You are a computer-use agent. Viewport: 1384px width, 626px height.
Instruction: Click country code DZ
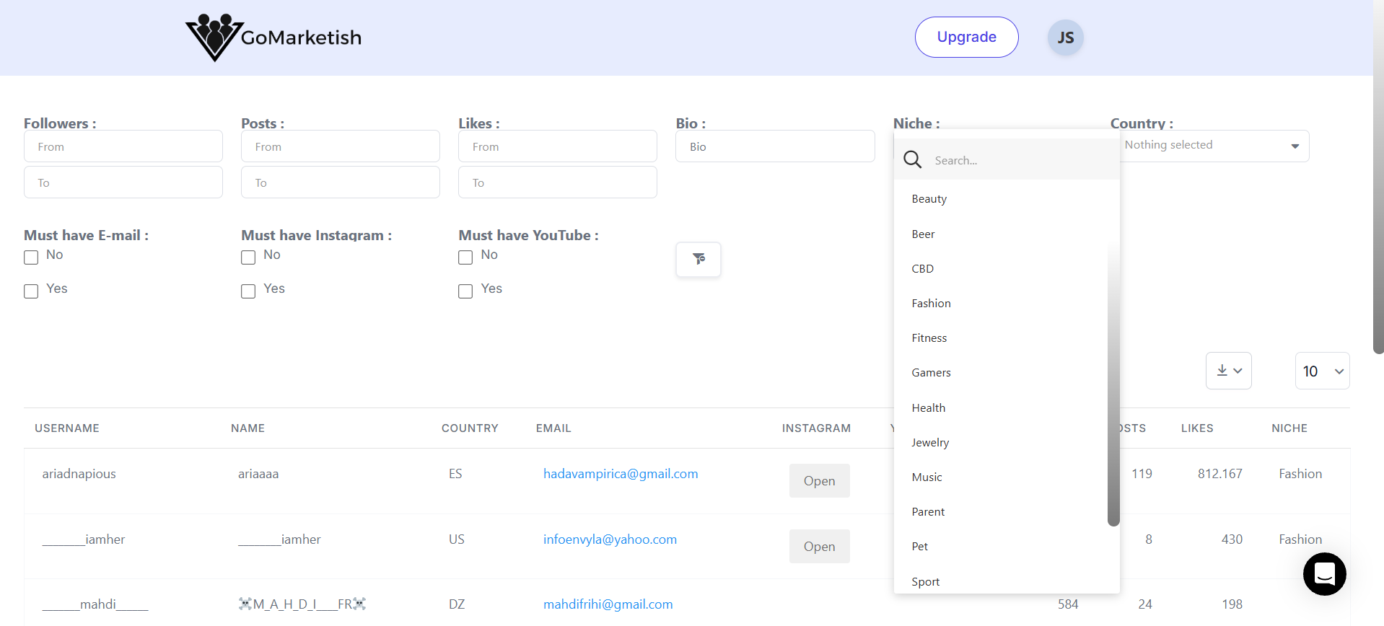457,604
